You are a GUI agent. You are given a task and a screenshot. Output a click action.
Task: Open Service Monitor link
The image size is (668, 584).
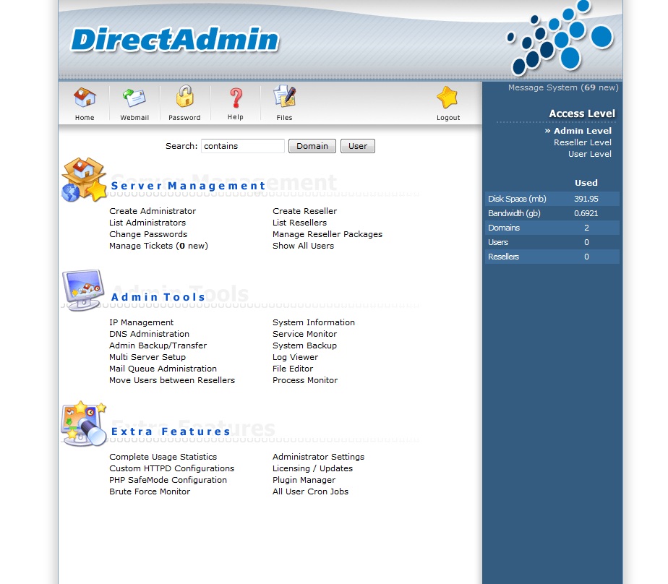304,334
